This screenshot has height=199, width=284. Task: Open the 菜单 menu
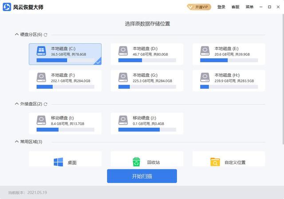(x=249, y=7)
